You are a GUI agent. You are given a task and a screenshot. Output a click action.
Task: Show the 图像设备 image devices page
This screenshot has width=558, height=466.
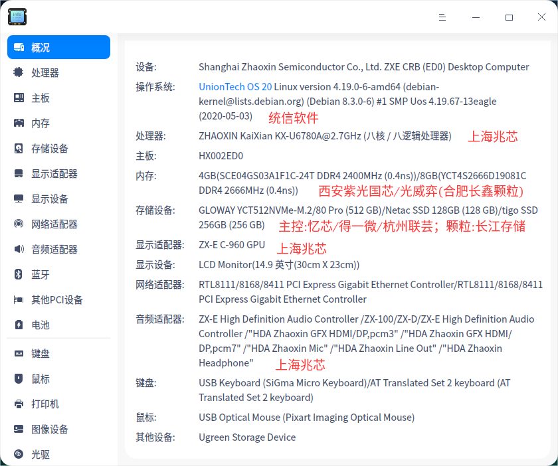tap(50, 429)
